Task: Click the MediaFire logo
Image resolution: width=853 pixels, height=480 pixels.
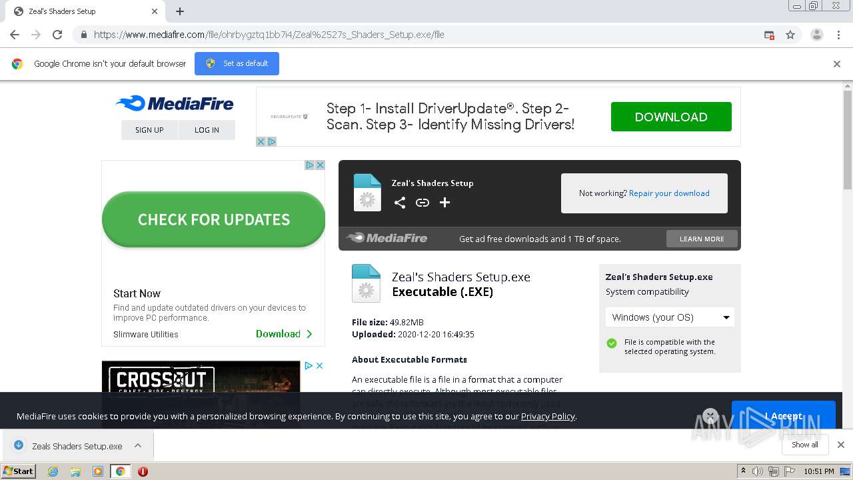Action: pyautogui.click(x=175, y=103)
